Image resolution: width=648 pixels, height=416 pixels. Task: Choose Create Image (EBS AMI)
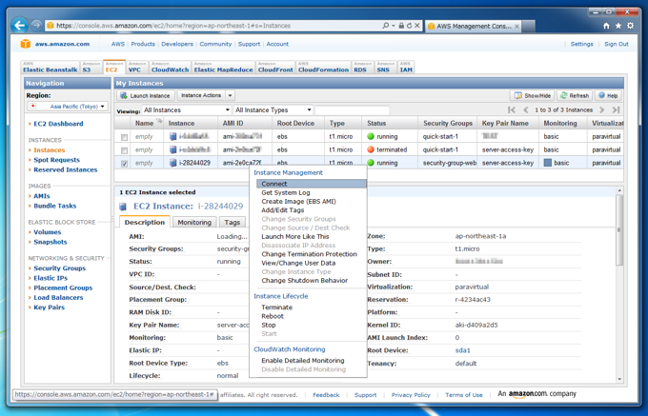click(x=298, y=202)
